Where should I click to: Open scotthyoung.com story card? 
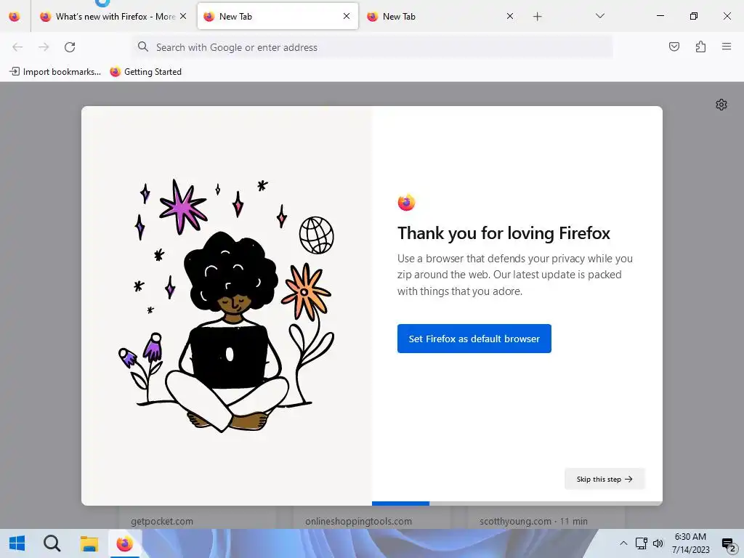(x=546, y=517)
